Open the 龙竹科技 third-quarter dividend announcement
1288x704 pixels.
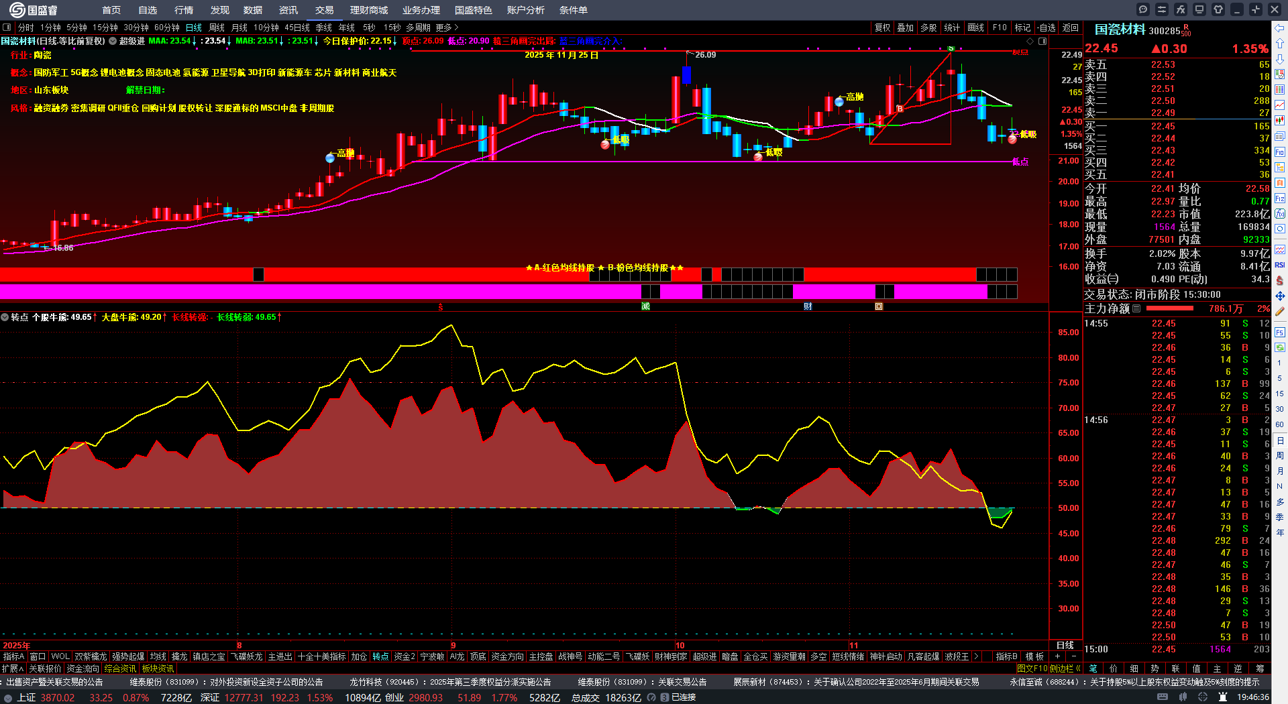click(450, 682)
